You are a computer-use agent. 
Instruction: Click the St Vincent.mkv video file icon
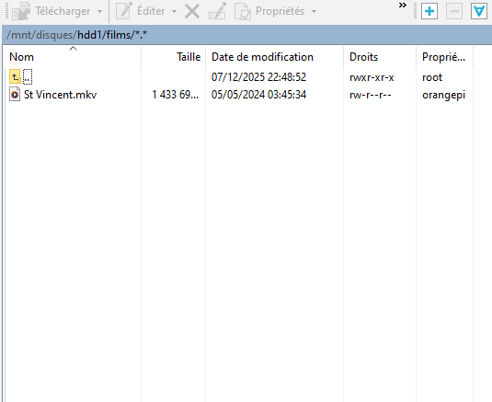coord(15,95)
